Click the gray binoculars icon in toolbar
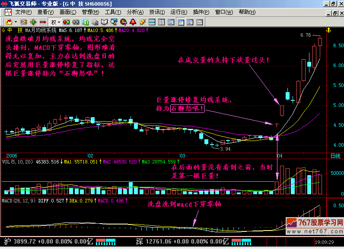This screenshot has height=250, width=344. point(75,22)
